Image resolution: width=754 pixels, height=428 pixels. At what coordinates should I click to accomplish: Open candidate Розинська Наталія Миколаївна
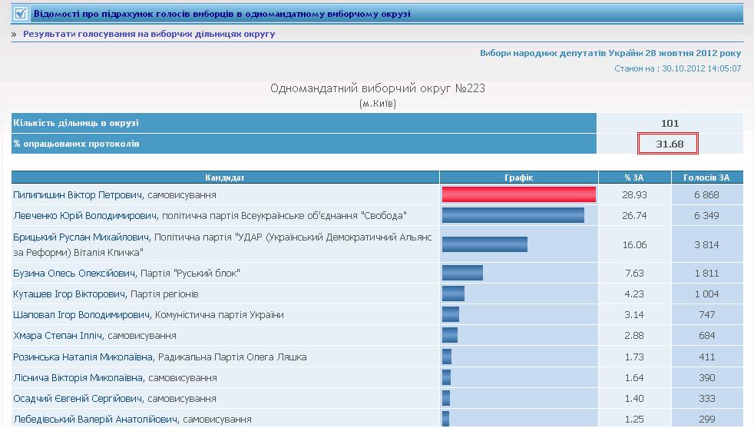(84, 357)
